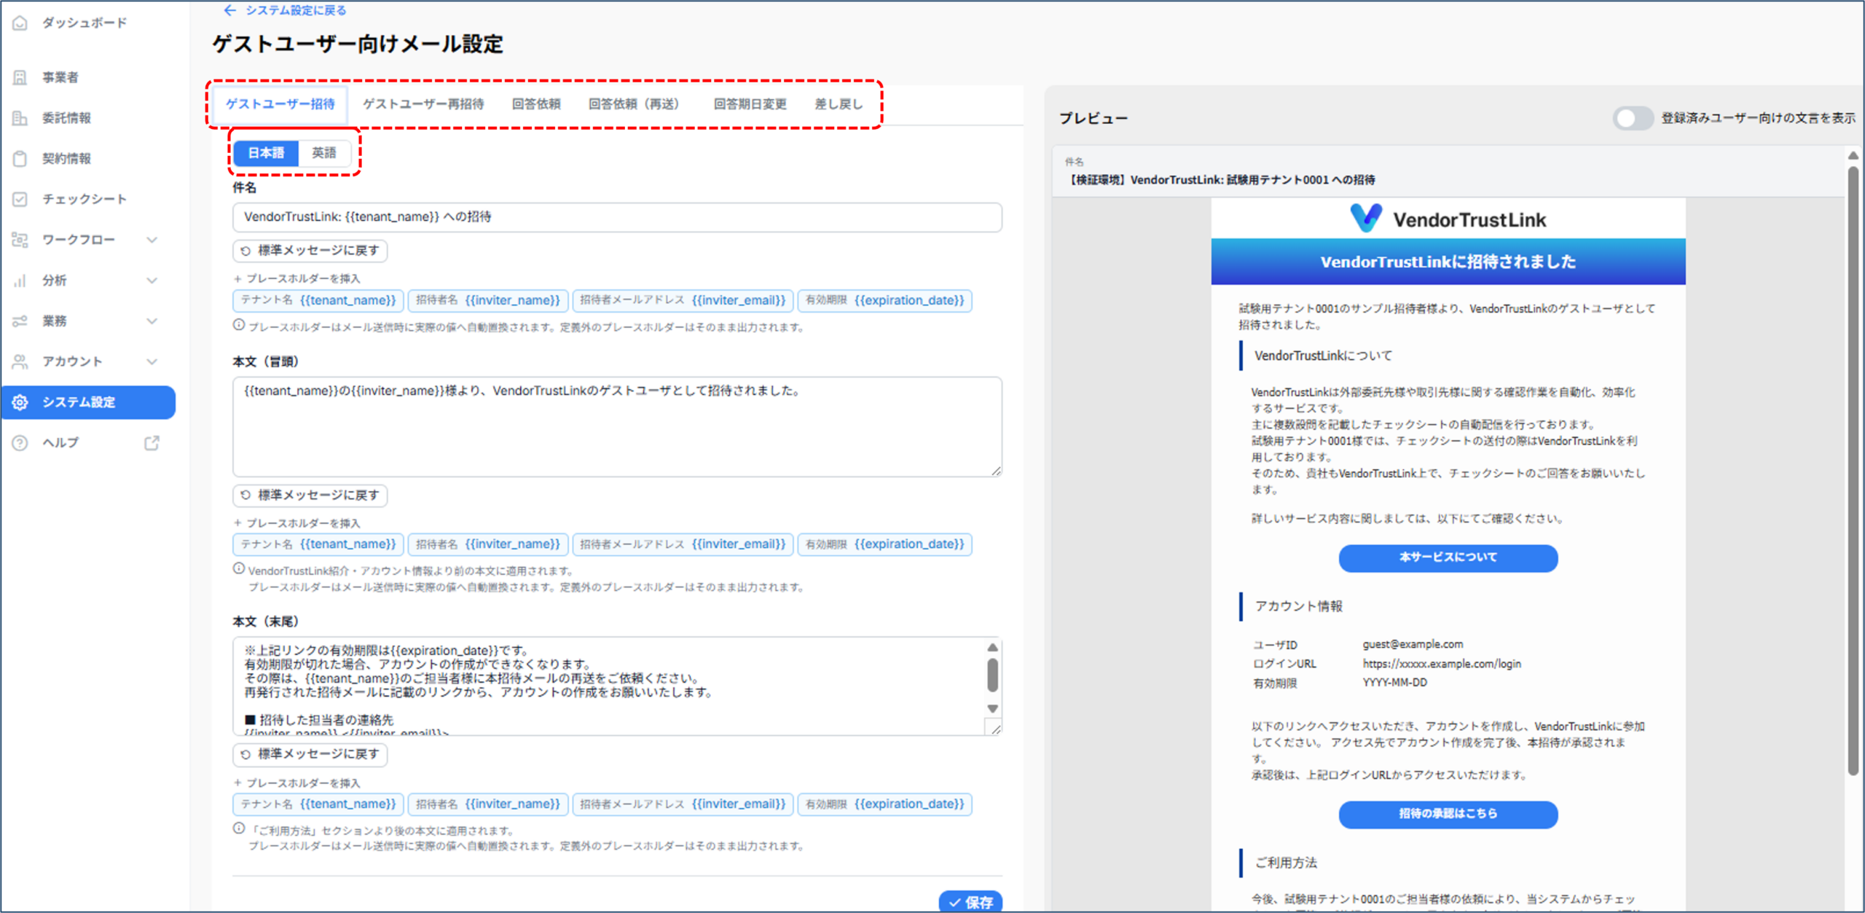Select 日本語 language option
This screenshot has height=913, width=1865.
(x=266, y=153)
